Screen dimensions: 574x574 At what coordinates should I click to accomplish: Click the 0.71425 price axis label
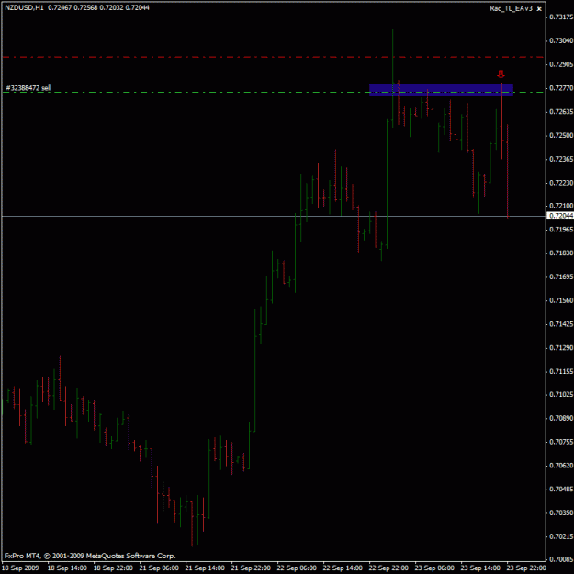[561, 324]
